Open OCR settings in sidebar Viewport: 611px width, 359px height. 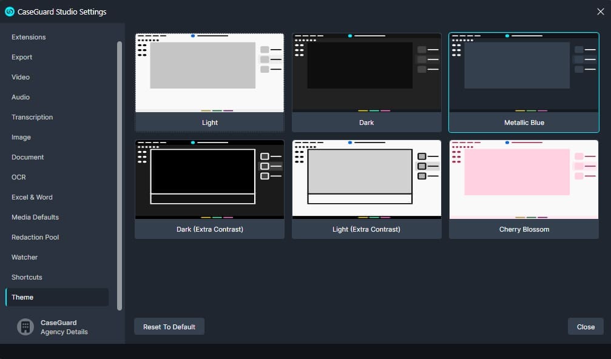pos(19,177)
